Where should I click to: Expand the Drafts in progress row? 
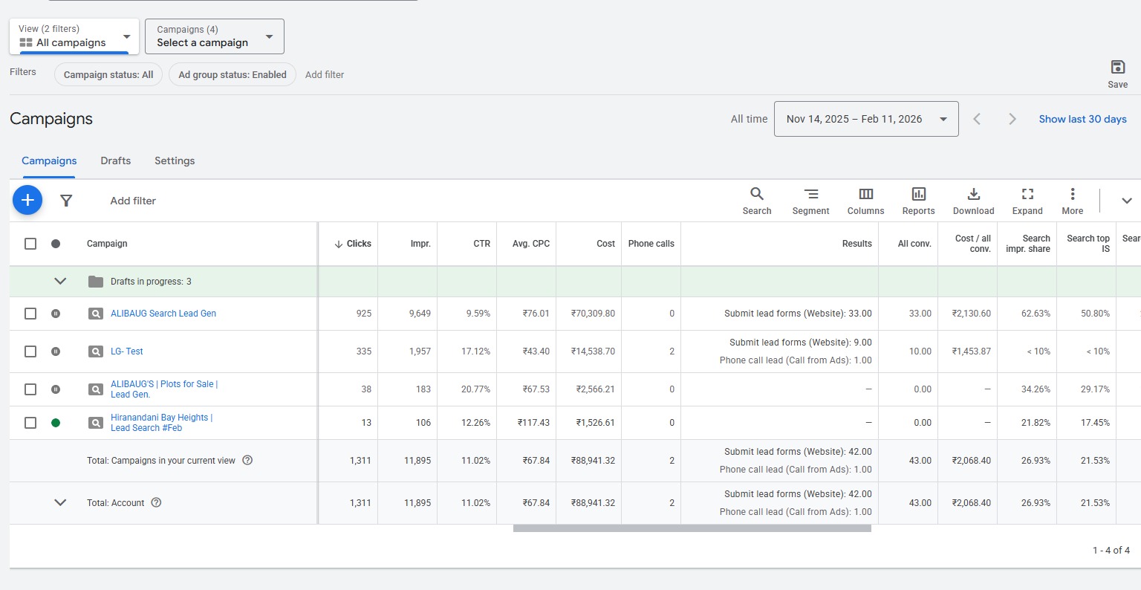(x=60, y=282)
